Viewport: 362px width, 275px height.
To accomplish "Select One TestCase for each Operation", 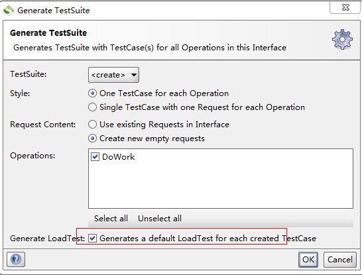I will pos(92,93).
